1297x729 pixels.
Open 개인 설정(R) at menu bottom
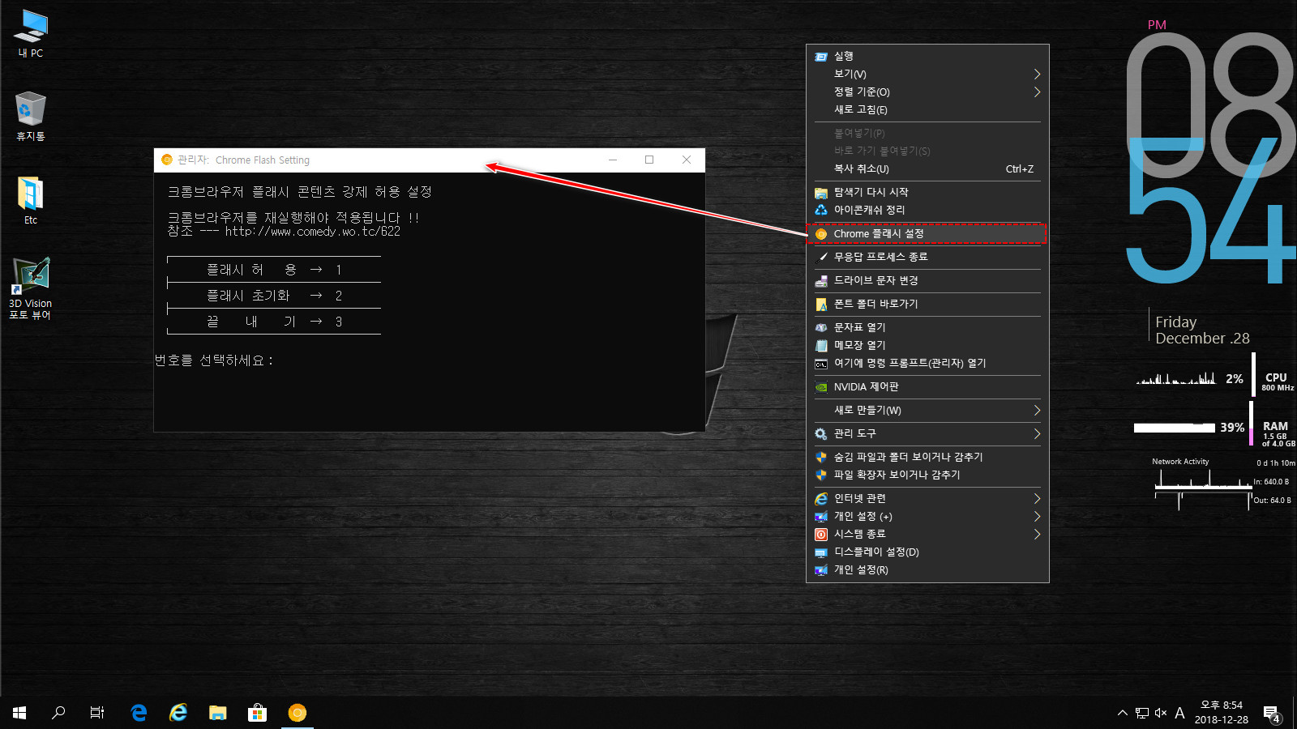tap(927, 569)
